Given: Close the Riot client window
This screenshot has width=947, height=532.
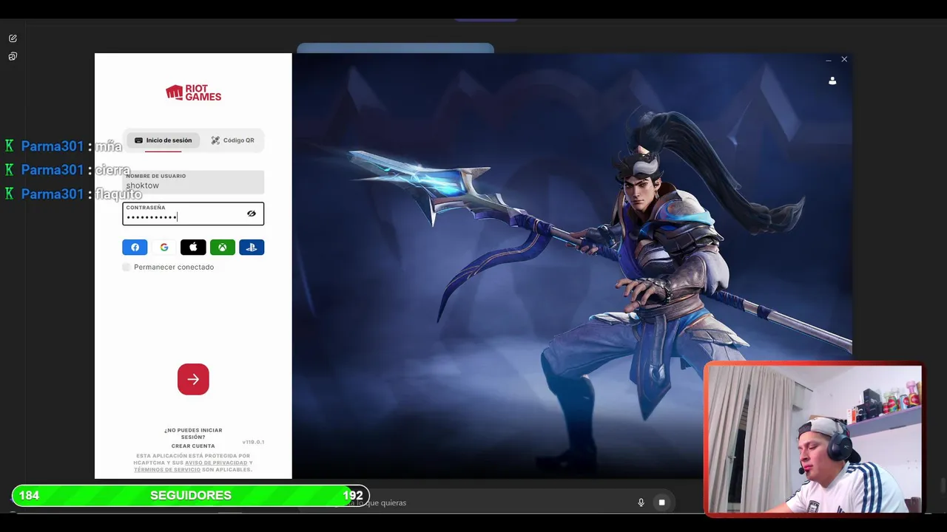Looking at the screenshot, I should (x=844, y=59).
